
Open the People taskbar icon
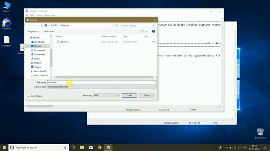click(220, 147)
